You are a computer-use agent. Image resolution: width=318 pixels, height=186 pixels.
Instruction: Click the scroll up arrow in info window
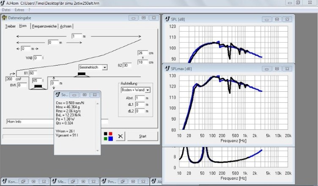tap(98, 104)
